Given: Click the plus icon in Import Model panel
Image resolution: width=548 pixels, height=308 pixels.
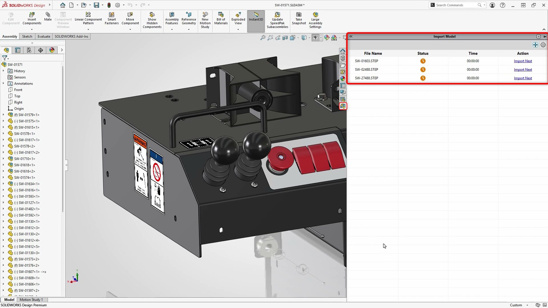Looking at the screenshot, I should (535, 45).
